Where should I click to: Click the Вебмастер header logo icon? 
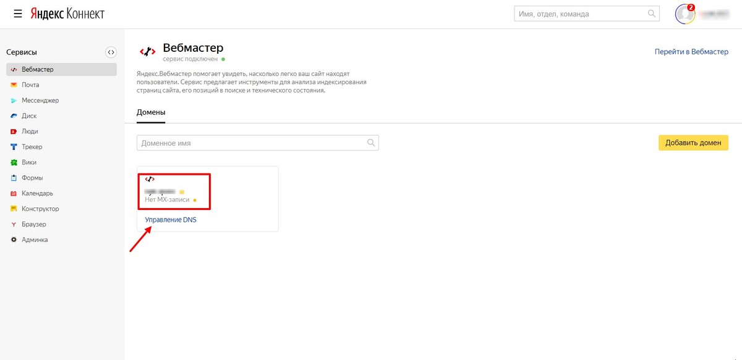coord(147,52)
